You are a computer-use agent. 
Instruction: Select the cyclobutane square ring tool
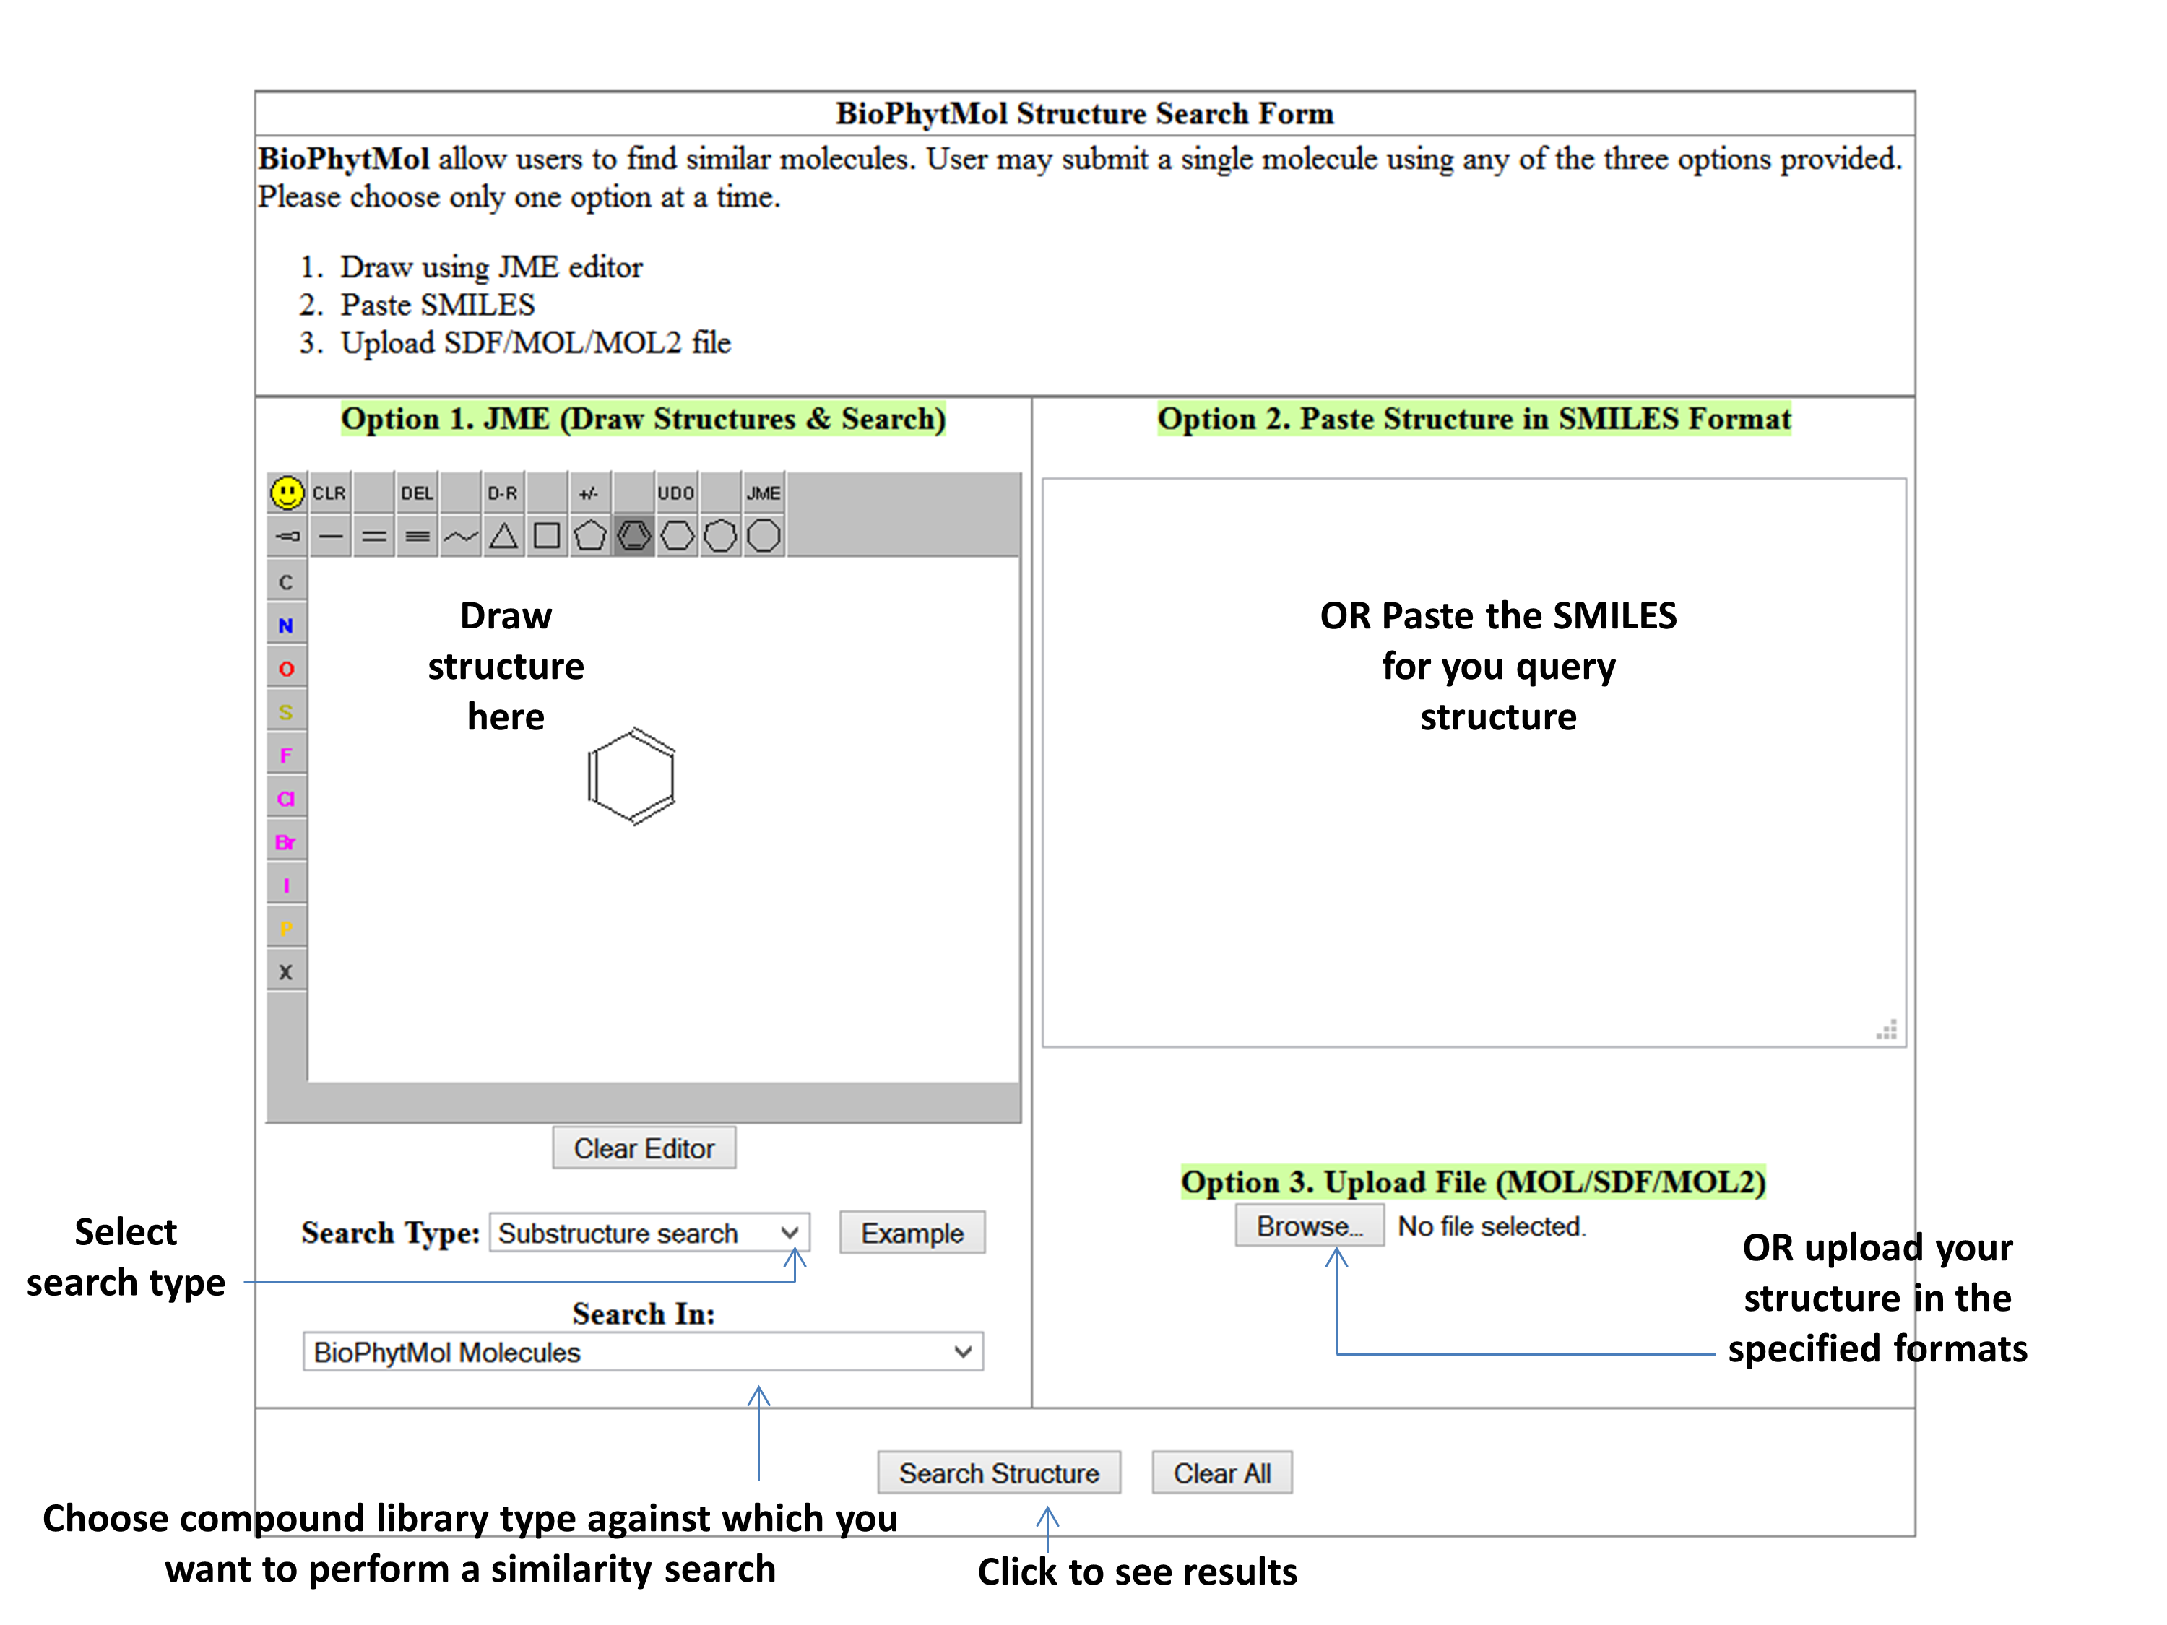click(547, 536)
